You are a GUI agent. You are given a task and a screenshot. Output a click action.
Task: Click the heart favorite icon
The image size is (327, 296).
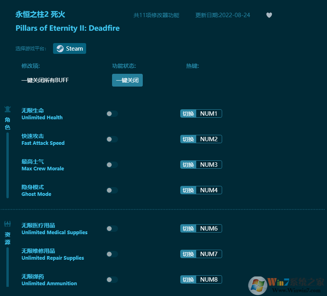coord(269,15)
